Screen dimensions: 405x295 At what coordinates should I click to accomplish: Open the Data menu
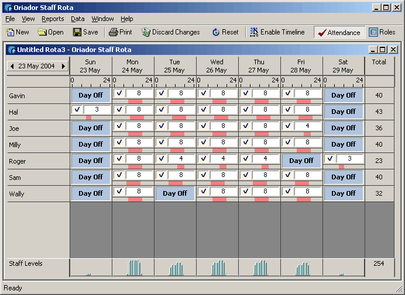click(78, 19)
